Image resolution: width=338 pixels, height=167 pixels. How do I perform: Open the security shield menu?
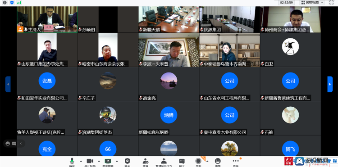click(x=128, y=162)
